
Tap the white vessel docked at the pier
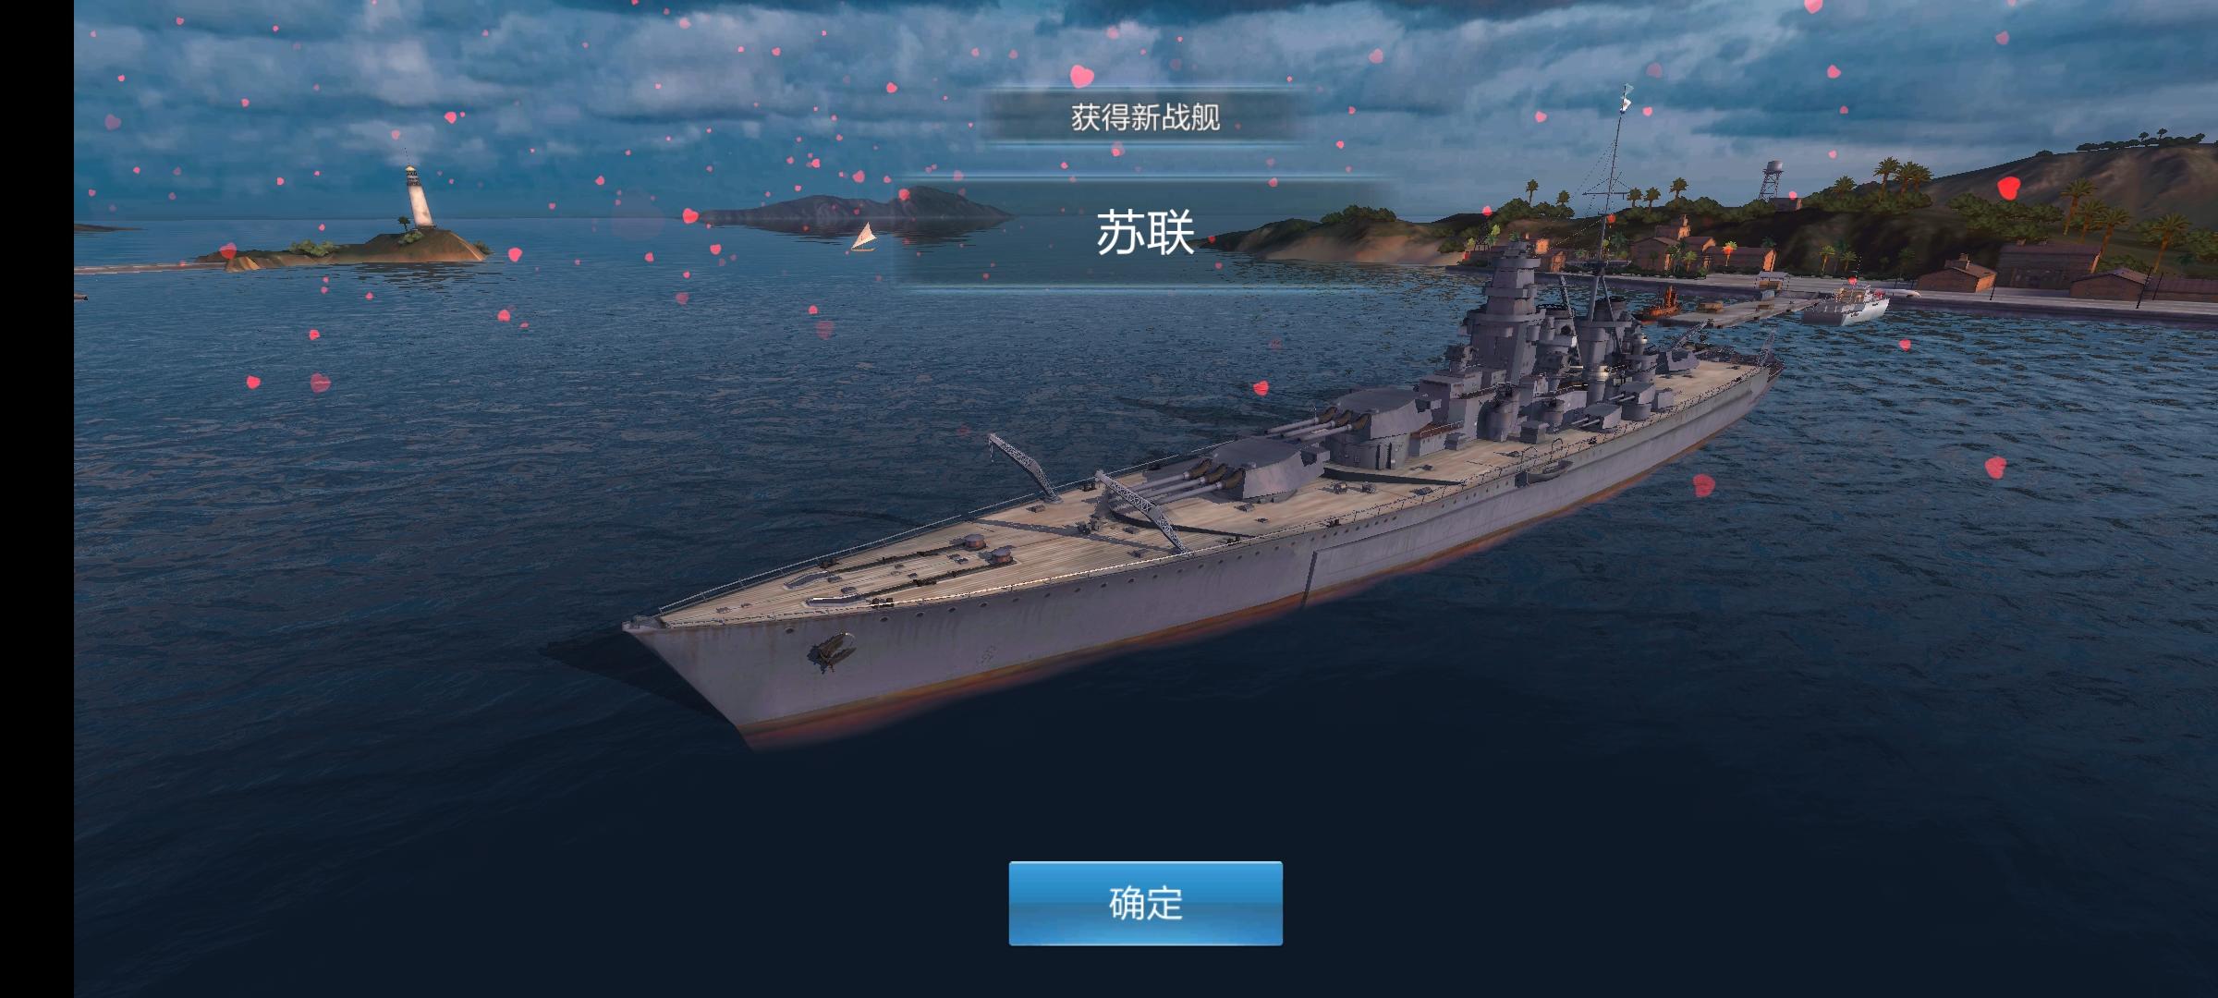1845,306
